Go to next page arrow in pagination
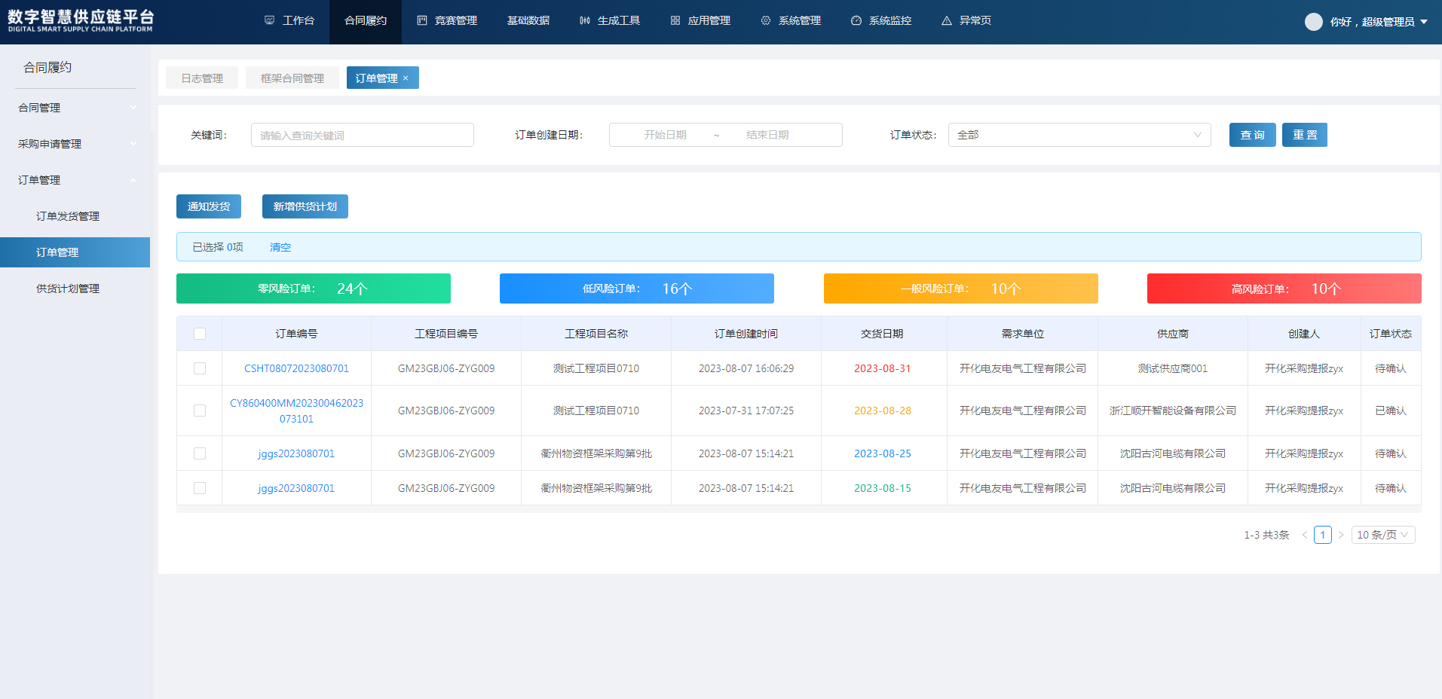Viewport: 1442px width, 699px height. pyautogui.click(x=1341, y=535)
